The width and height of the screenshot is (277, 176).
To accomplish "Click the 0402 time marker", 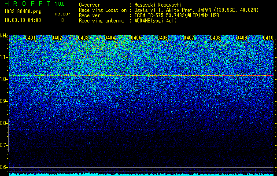I will pyautogui.click(x=57, y=38).
